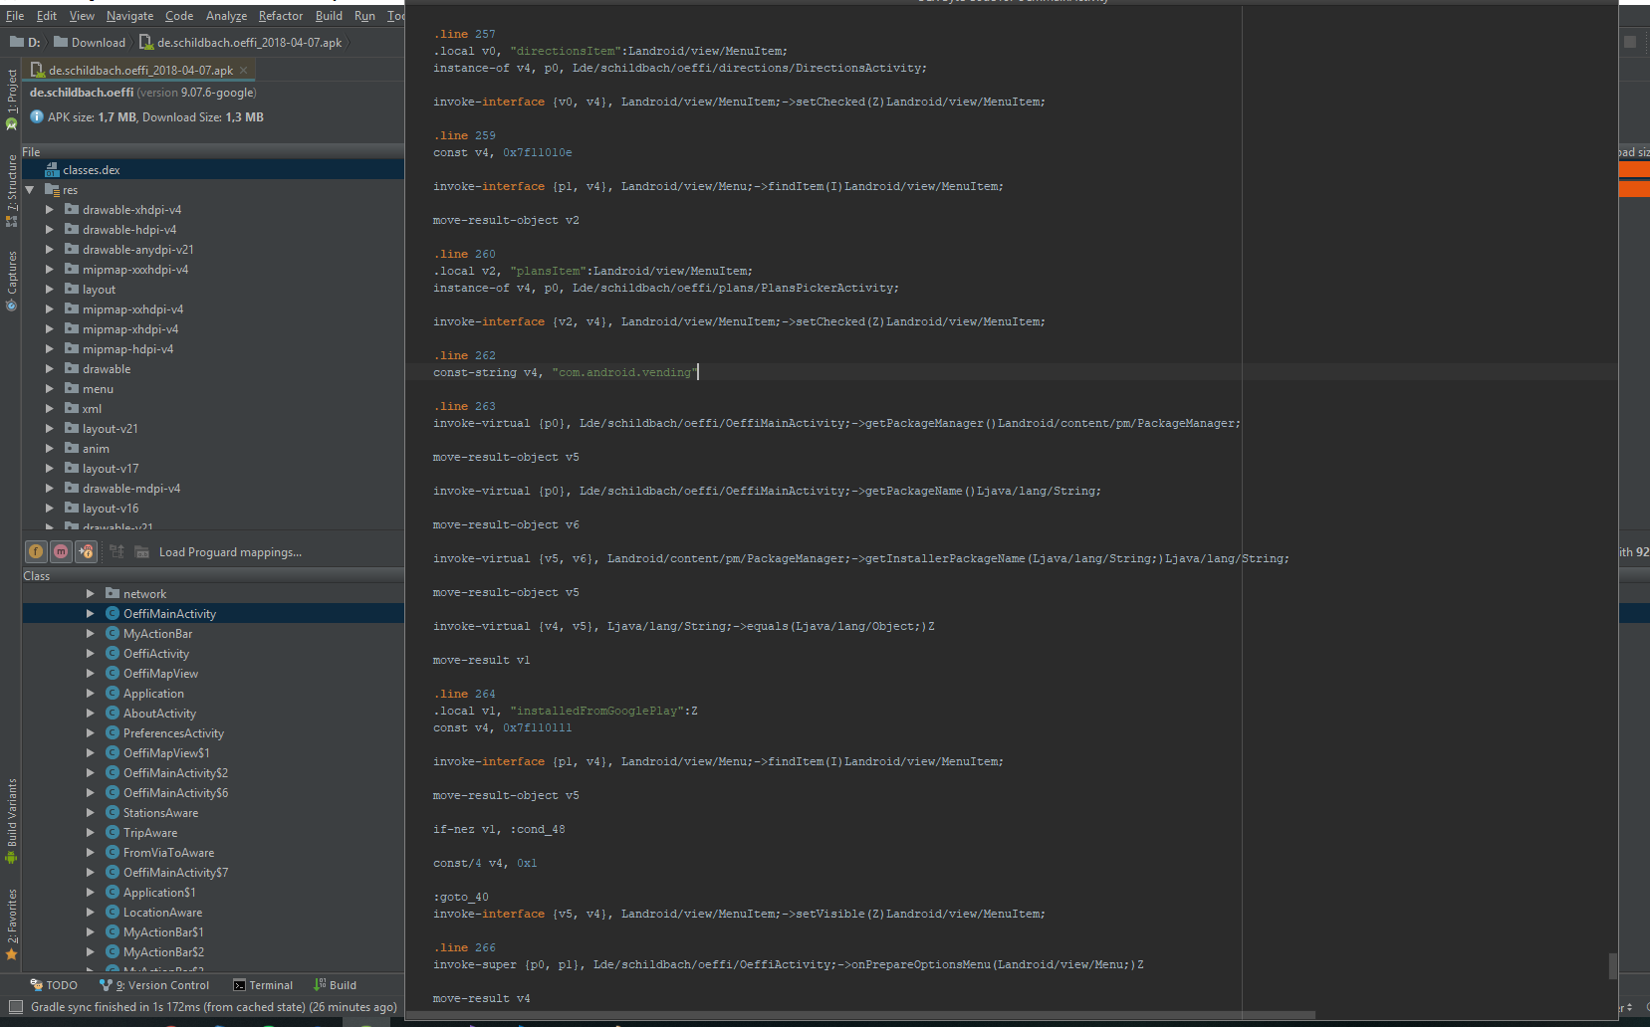Expand mipmap-xxxhdpi-v4 folder
Viewport: 1650px width, 1027px height.
[50, 270]
